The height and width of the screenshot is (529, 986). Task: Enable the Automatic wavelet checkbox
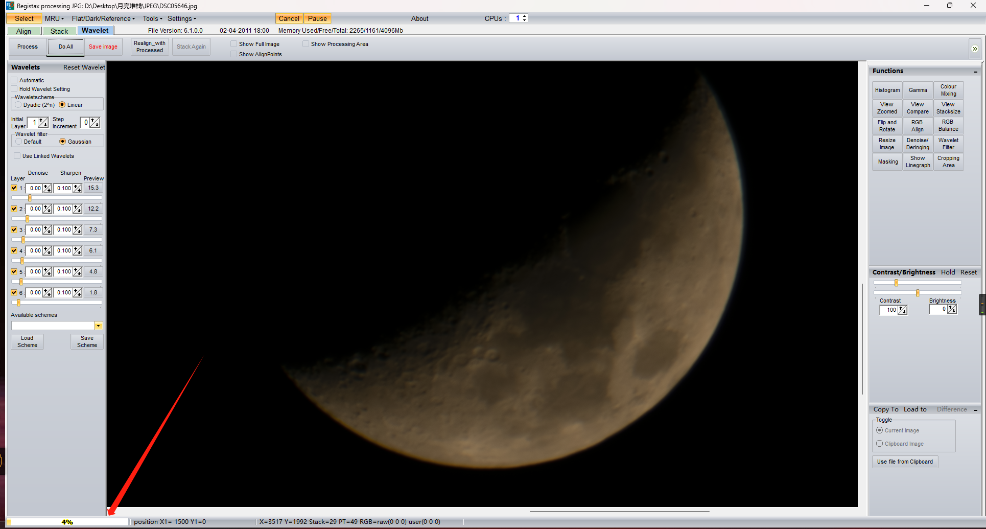pos(14,80)
